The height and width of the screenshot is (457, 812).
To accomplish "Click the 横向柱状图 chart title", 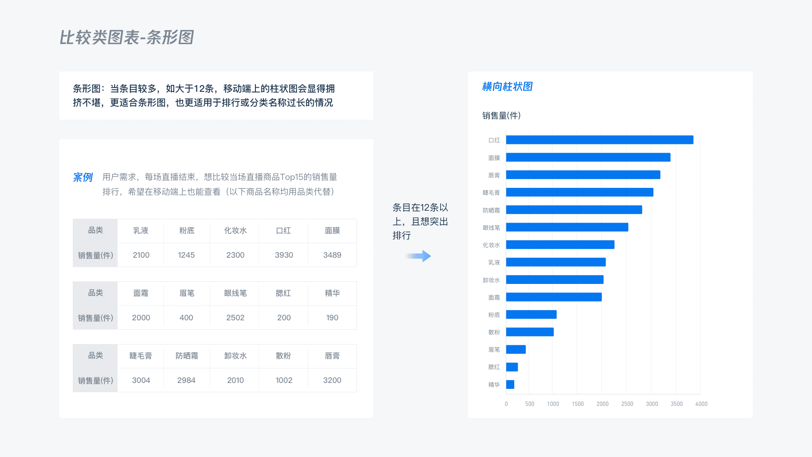I will click(507, 87).
